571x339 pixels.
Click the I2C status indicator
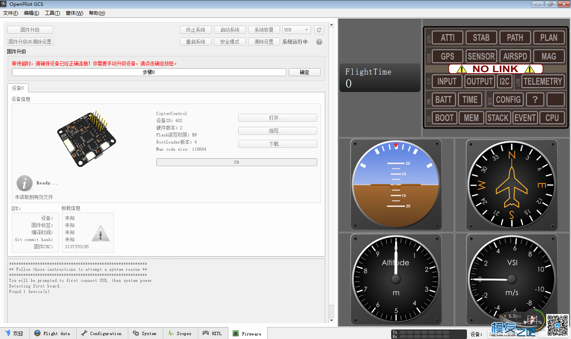[504, 81]
